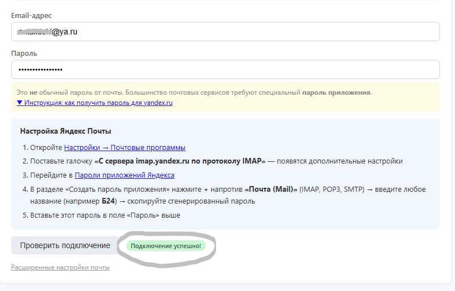Click the bold Б24 example name

109,201
